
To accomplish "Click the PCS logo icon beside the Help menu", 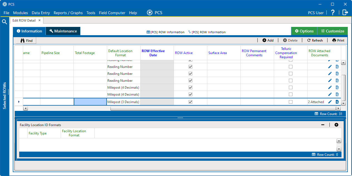I will click(x=150, y=13).
